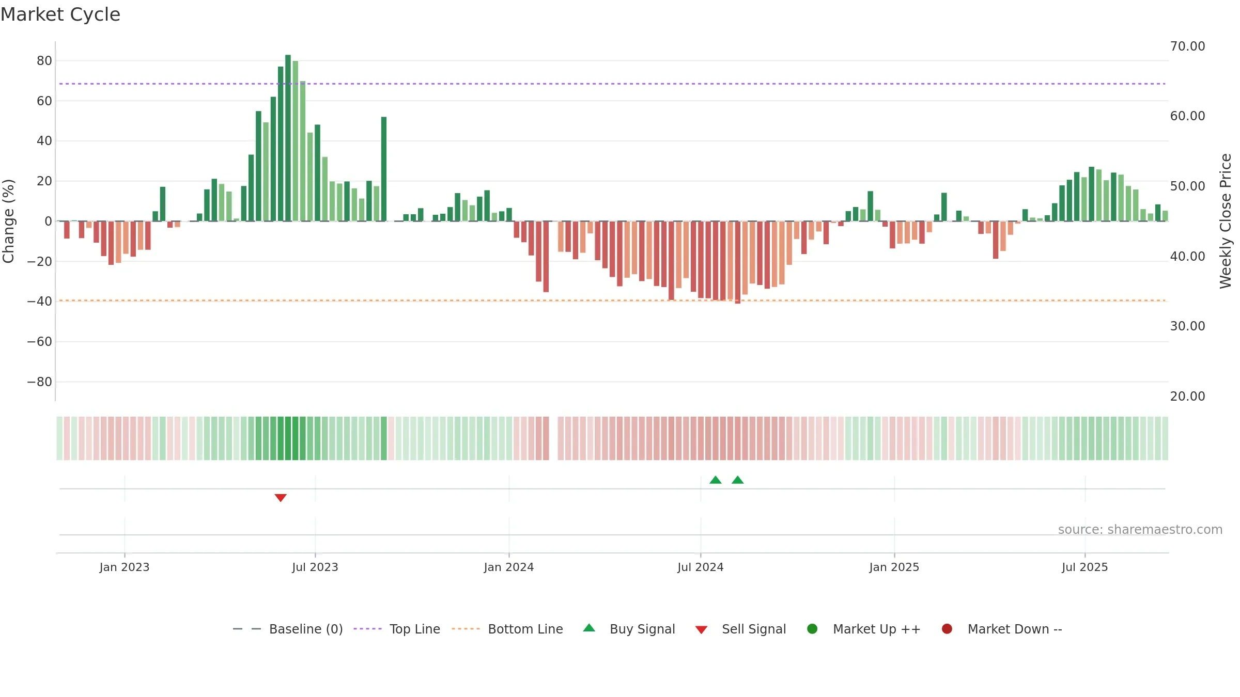The image size is (1240, 697).
Task: Click the red down-triangle icon in legend
Action: [x=701, y=630]
